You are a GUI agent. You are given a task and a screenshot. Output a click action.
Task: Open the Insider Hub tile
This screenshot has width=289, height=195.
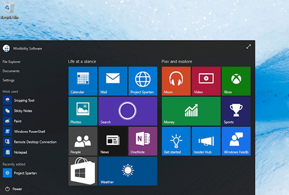pos(206,141)
